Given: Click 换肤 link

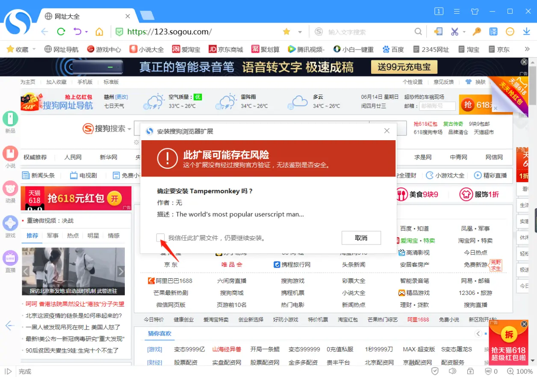Looking at the screenshot, I should (x=476, y=82).
